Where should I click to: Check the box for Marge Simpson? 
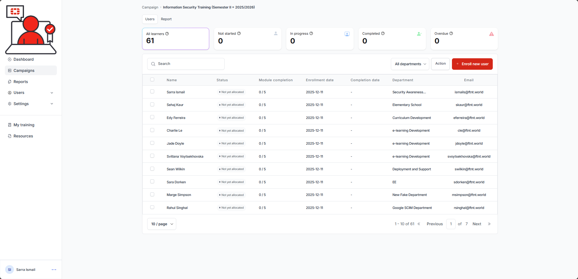coord(152,194)
